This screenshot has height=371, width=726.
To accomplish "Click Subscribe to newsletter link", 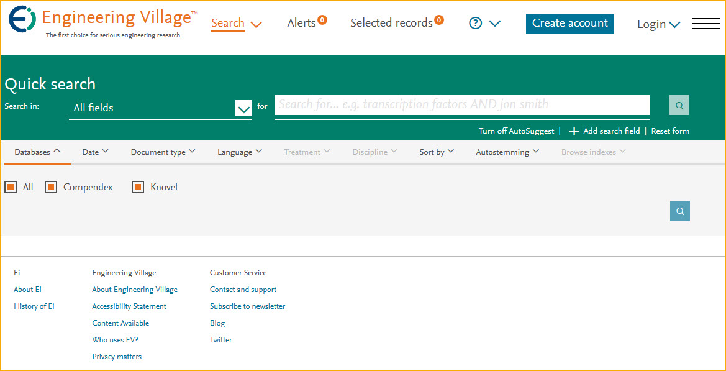I will [247, 306].
